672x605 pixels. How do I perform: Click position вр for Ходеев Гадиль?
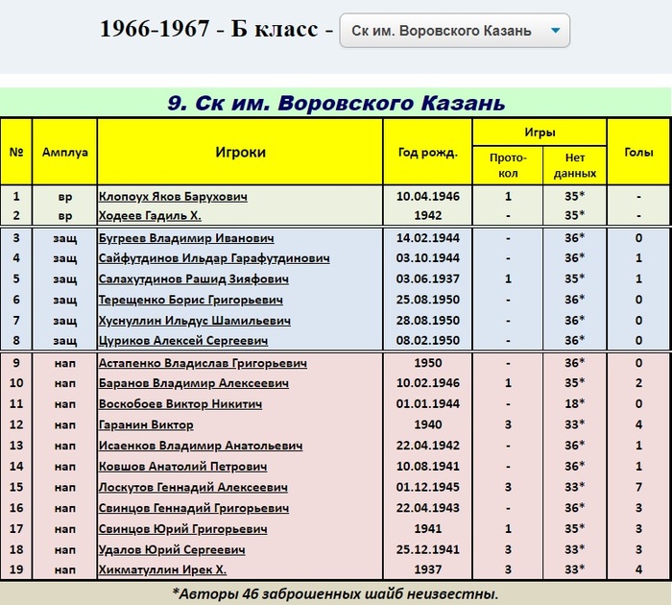pos(64,215)
